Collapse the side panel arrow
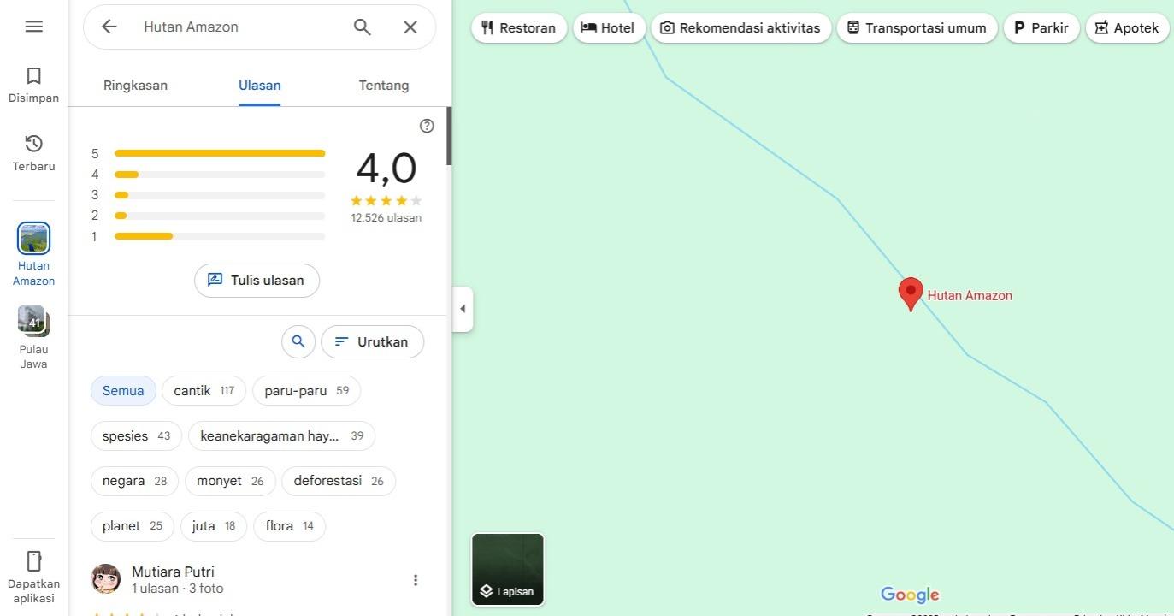 [x=463, y=309]
